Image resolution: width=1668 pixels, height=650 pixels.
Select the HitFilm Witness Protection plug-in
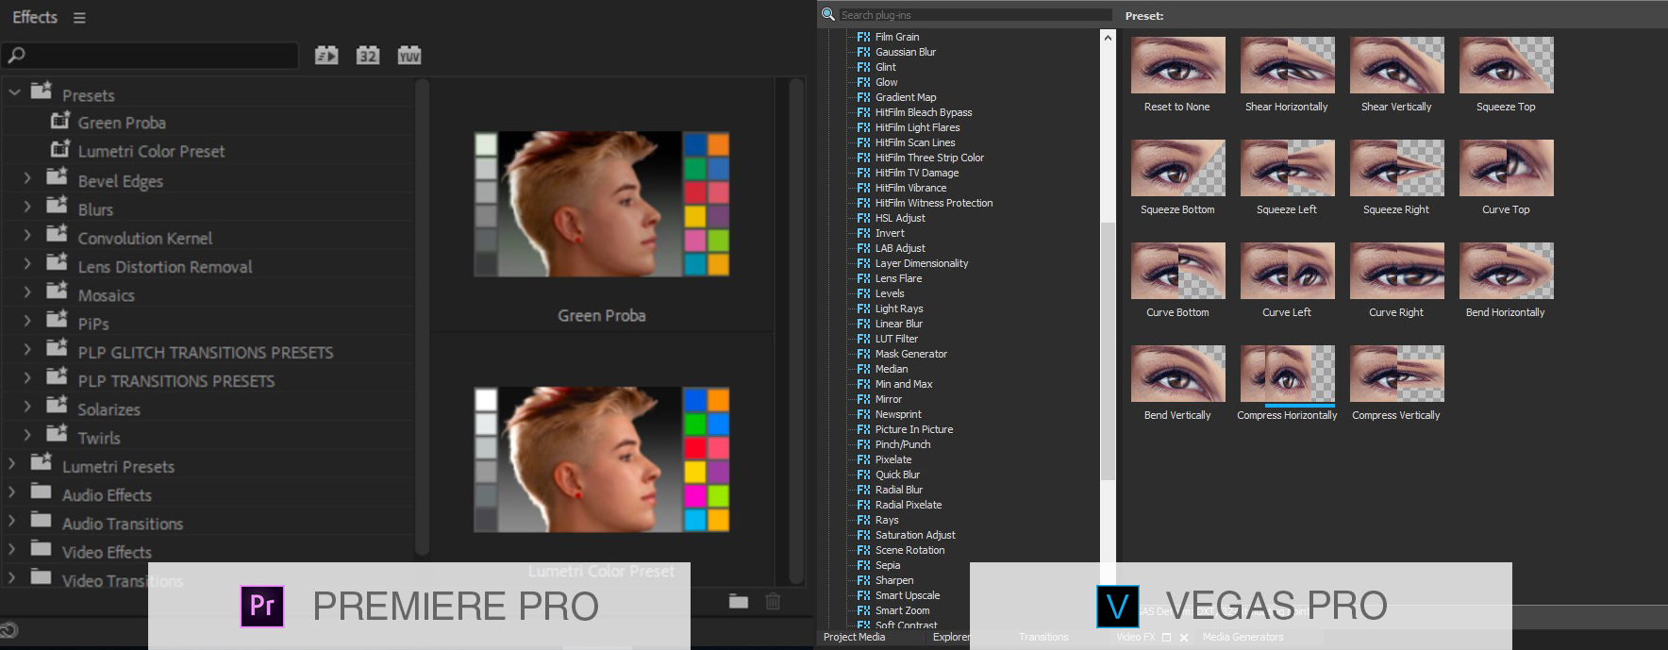[x=934, y=203]
